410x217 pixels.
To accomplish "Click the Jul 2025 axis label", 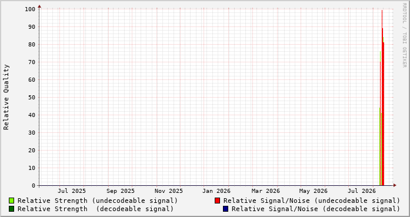I will coord(72,191).
